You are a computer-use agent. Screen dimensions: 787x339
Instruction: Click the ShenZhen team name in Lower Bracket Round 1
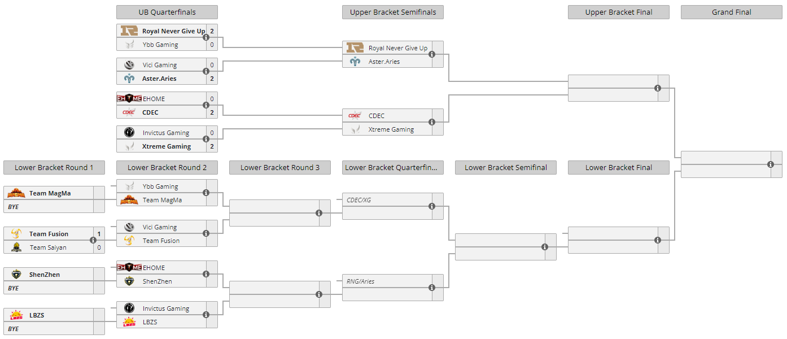(45, 275)
